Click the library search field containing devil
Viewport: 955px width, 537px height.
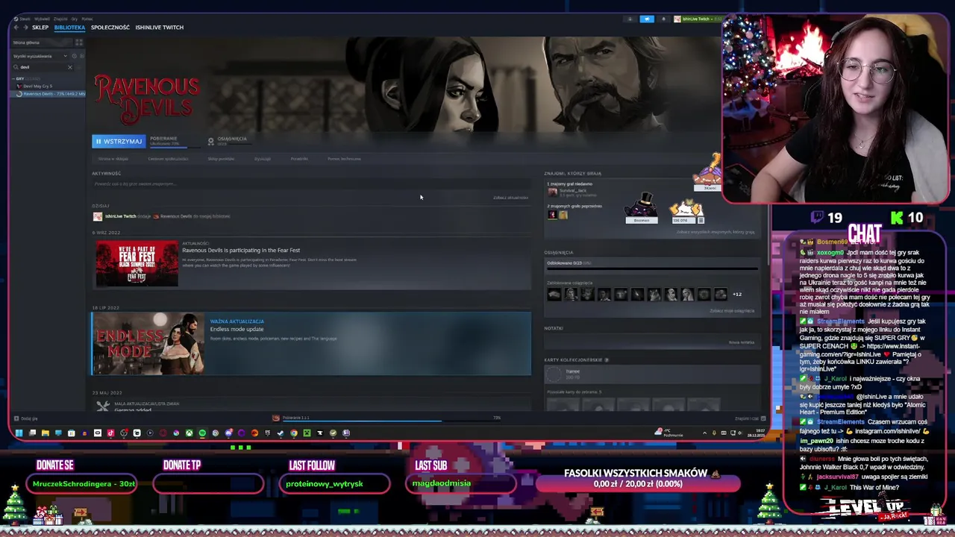(43, 67)
